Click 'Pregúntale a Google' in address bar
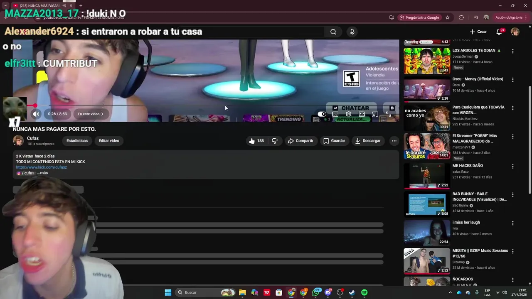 pos(419,17)
